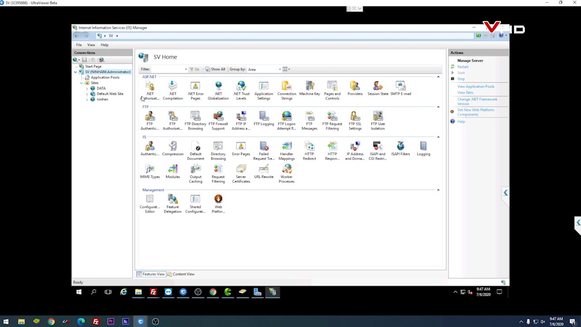Screen dimensions: 581x327
Task: Open FTP User Isolation feature
Action: click(378, 121)
